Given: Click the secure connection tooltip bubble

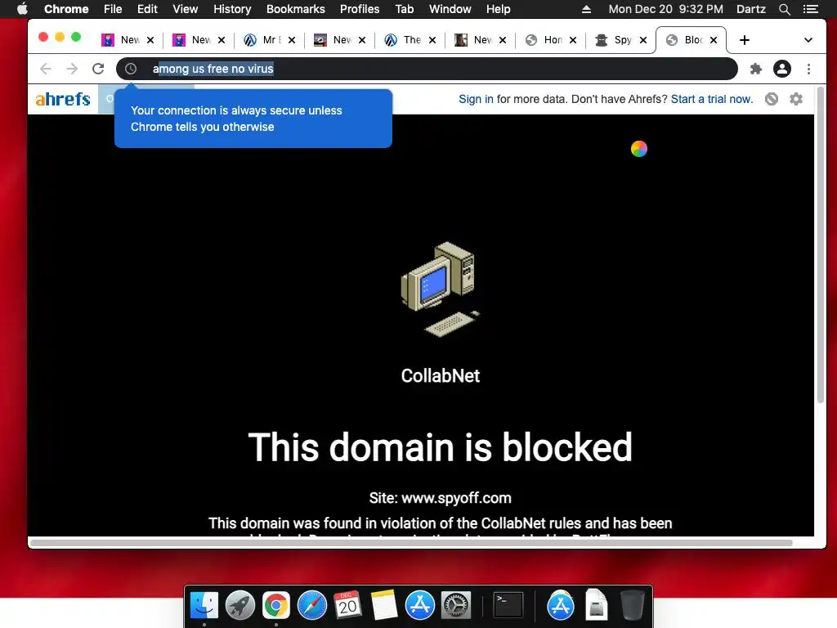Looking at the screenshot, I should pos(253,119).
